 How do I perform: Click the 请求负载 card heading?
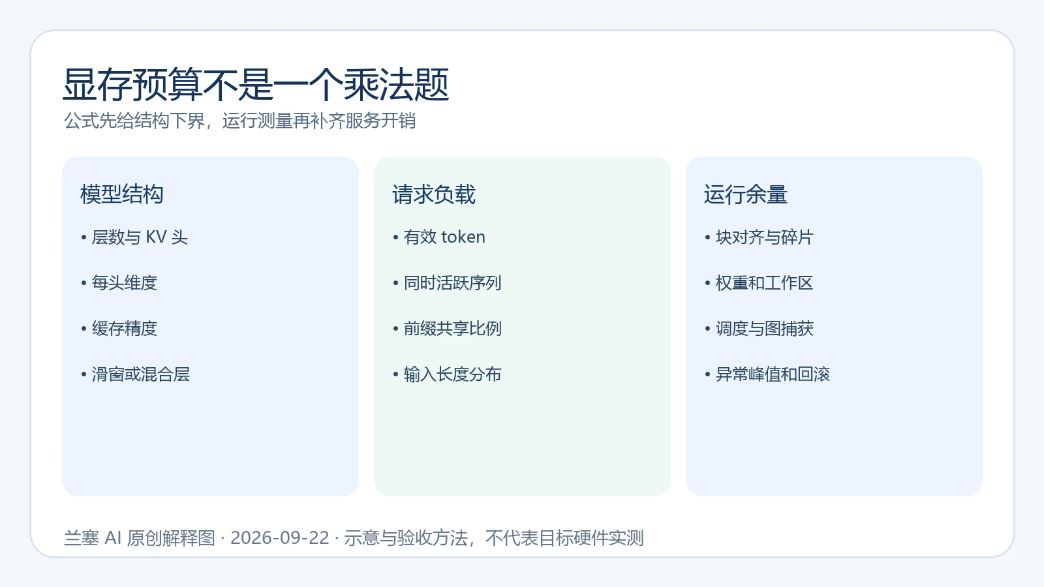coord(434,194)
